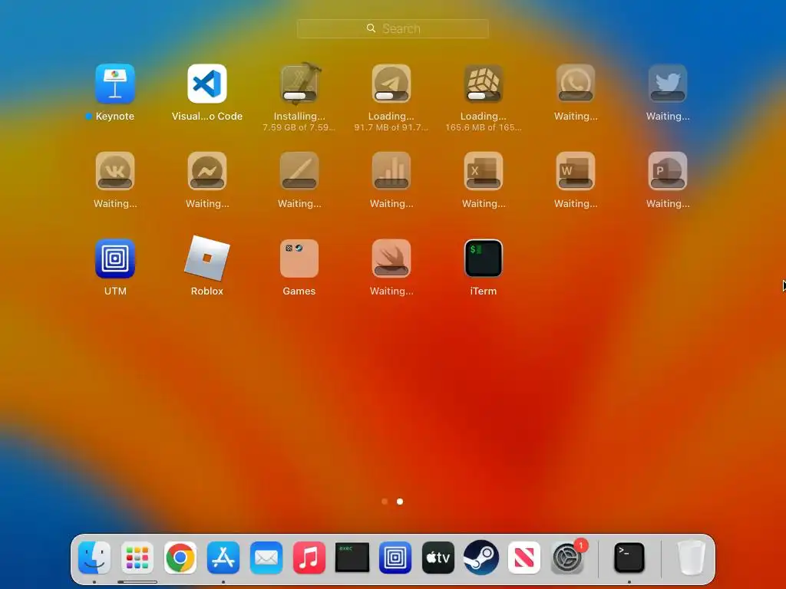Open Apple TV from the Dock
Image resolution: width=786 pixels, height=589 pixels.
coord(438,558)
